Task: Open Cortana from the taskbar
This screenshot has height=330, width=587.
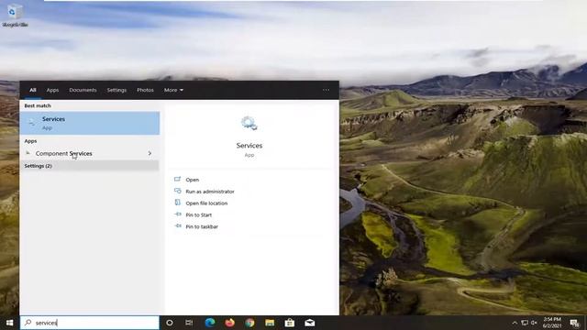Action: tap(170, 323)
